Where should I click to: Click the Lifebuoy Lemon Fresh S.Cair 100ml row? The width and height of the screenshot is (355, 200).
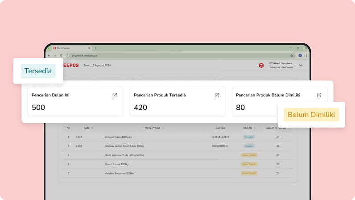177,146
